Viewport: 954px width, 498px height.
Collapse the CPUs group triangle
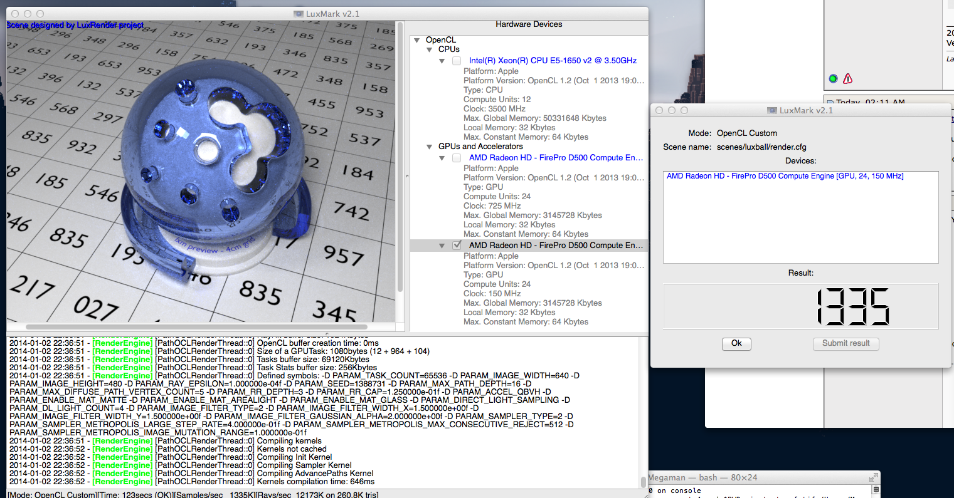click(x=430, y=49)
